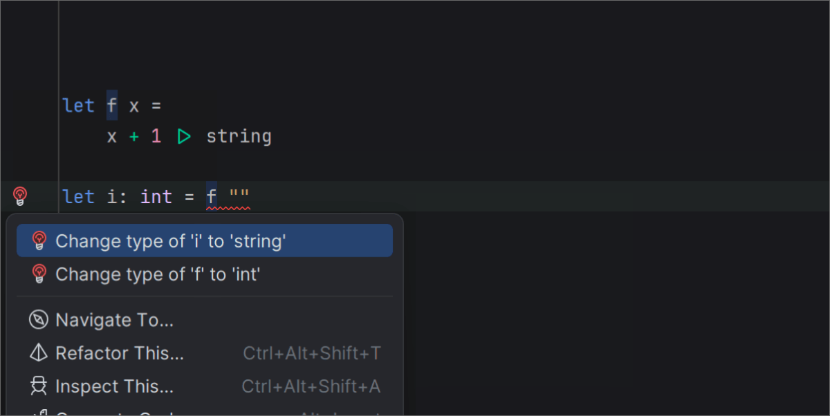Select "Change type of 'f' to 'int'" quick fix
Screen dimensions: 830x416
click(x=157, y=274)
